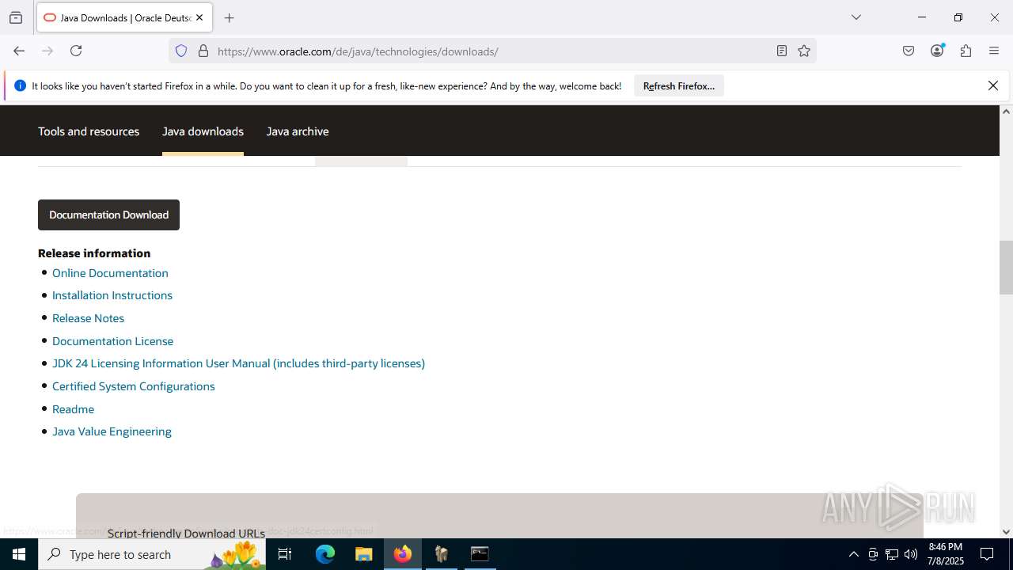The width and height of the screenshot is (1013, 570).
Task: Open the volume tray icon
Action: tap(911, 554)
